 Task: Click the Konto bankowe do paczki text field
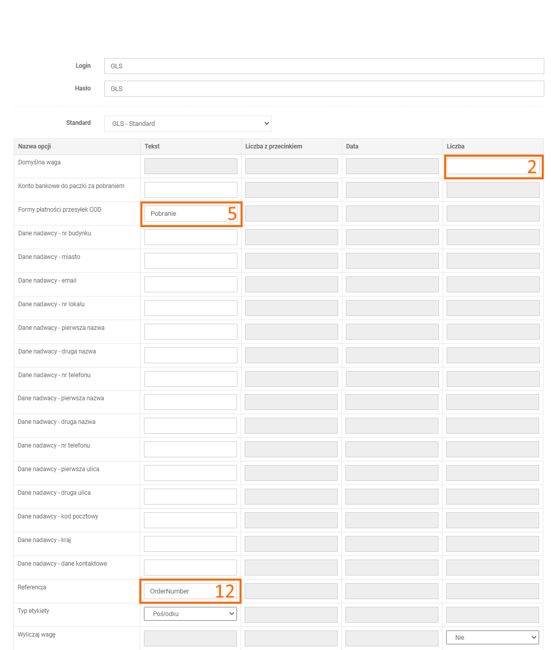pos(191,190)
